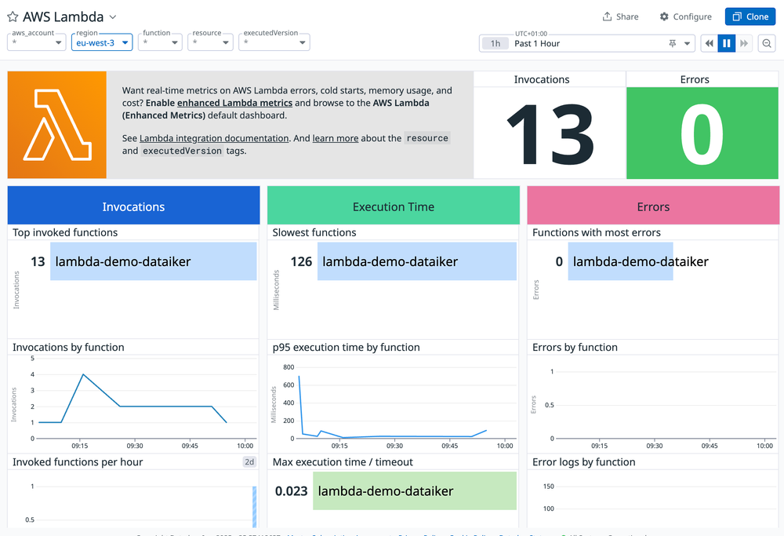Open the Share options
784x536 pixels.
(620, 16)
